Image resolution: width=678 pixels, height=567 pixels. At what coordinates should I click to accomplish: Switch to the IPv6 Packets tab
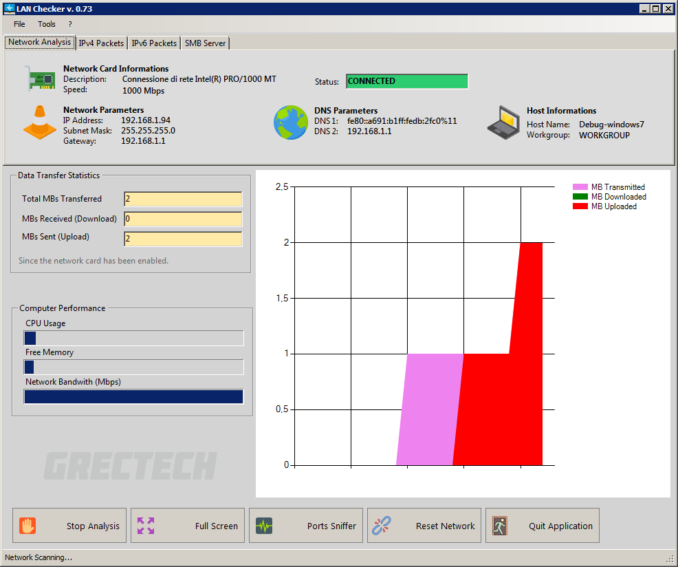pyautogui.click(x=154, y=43)
